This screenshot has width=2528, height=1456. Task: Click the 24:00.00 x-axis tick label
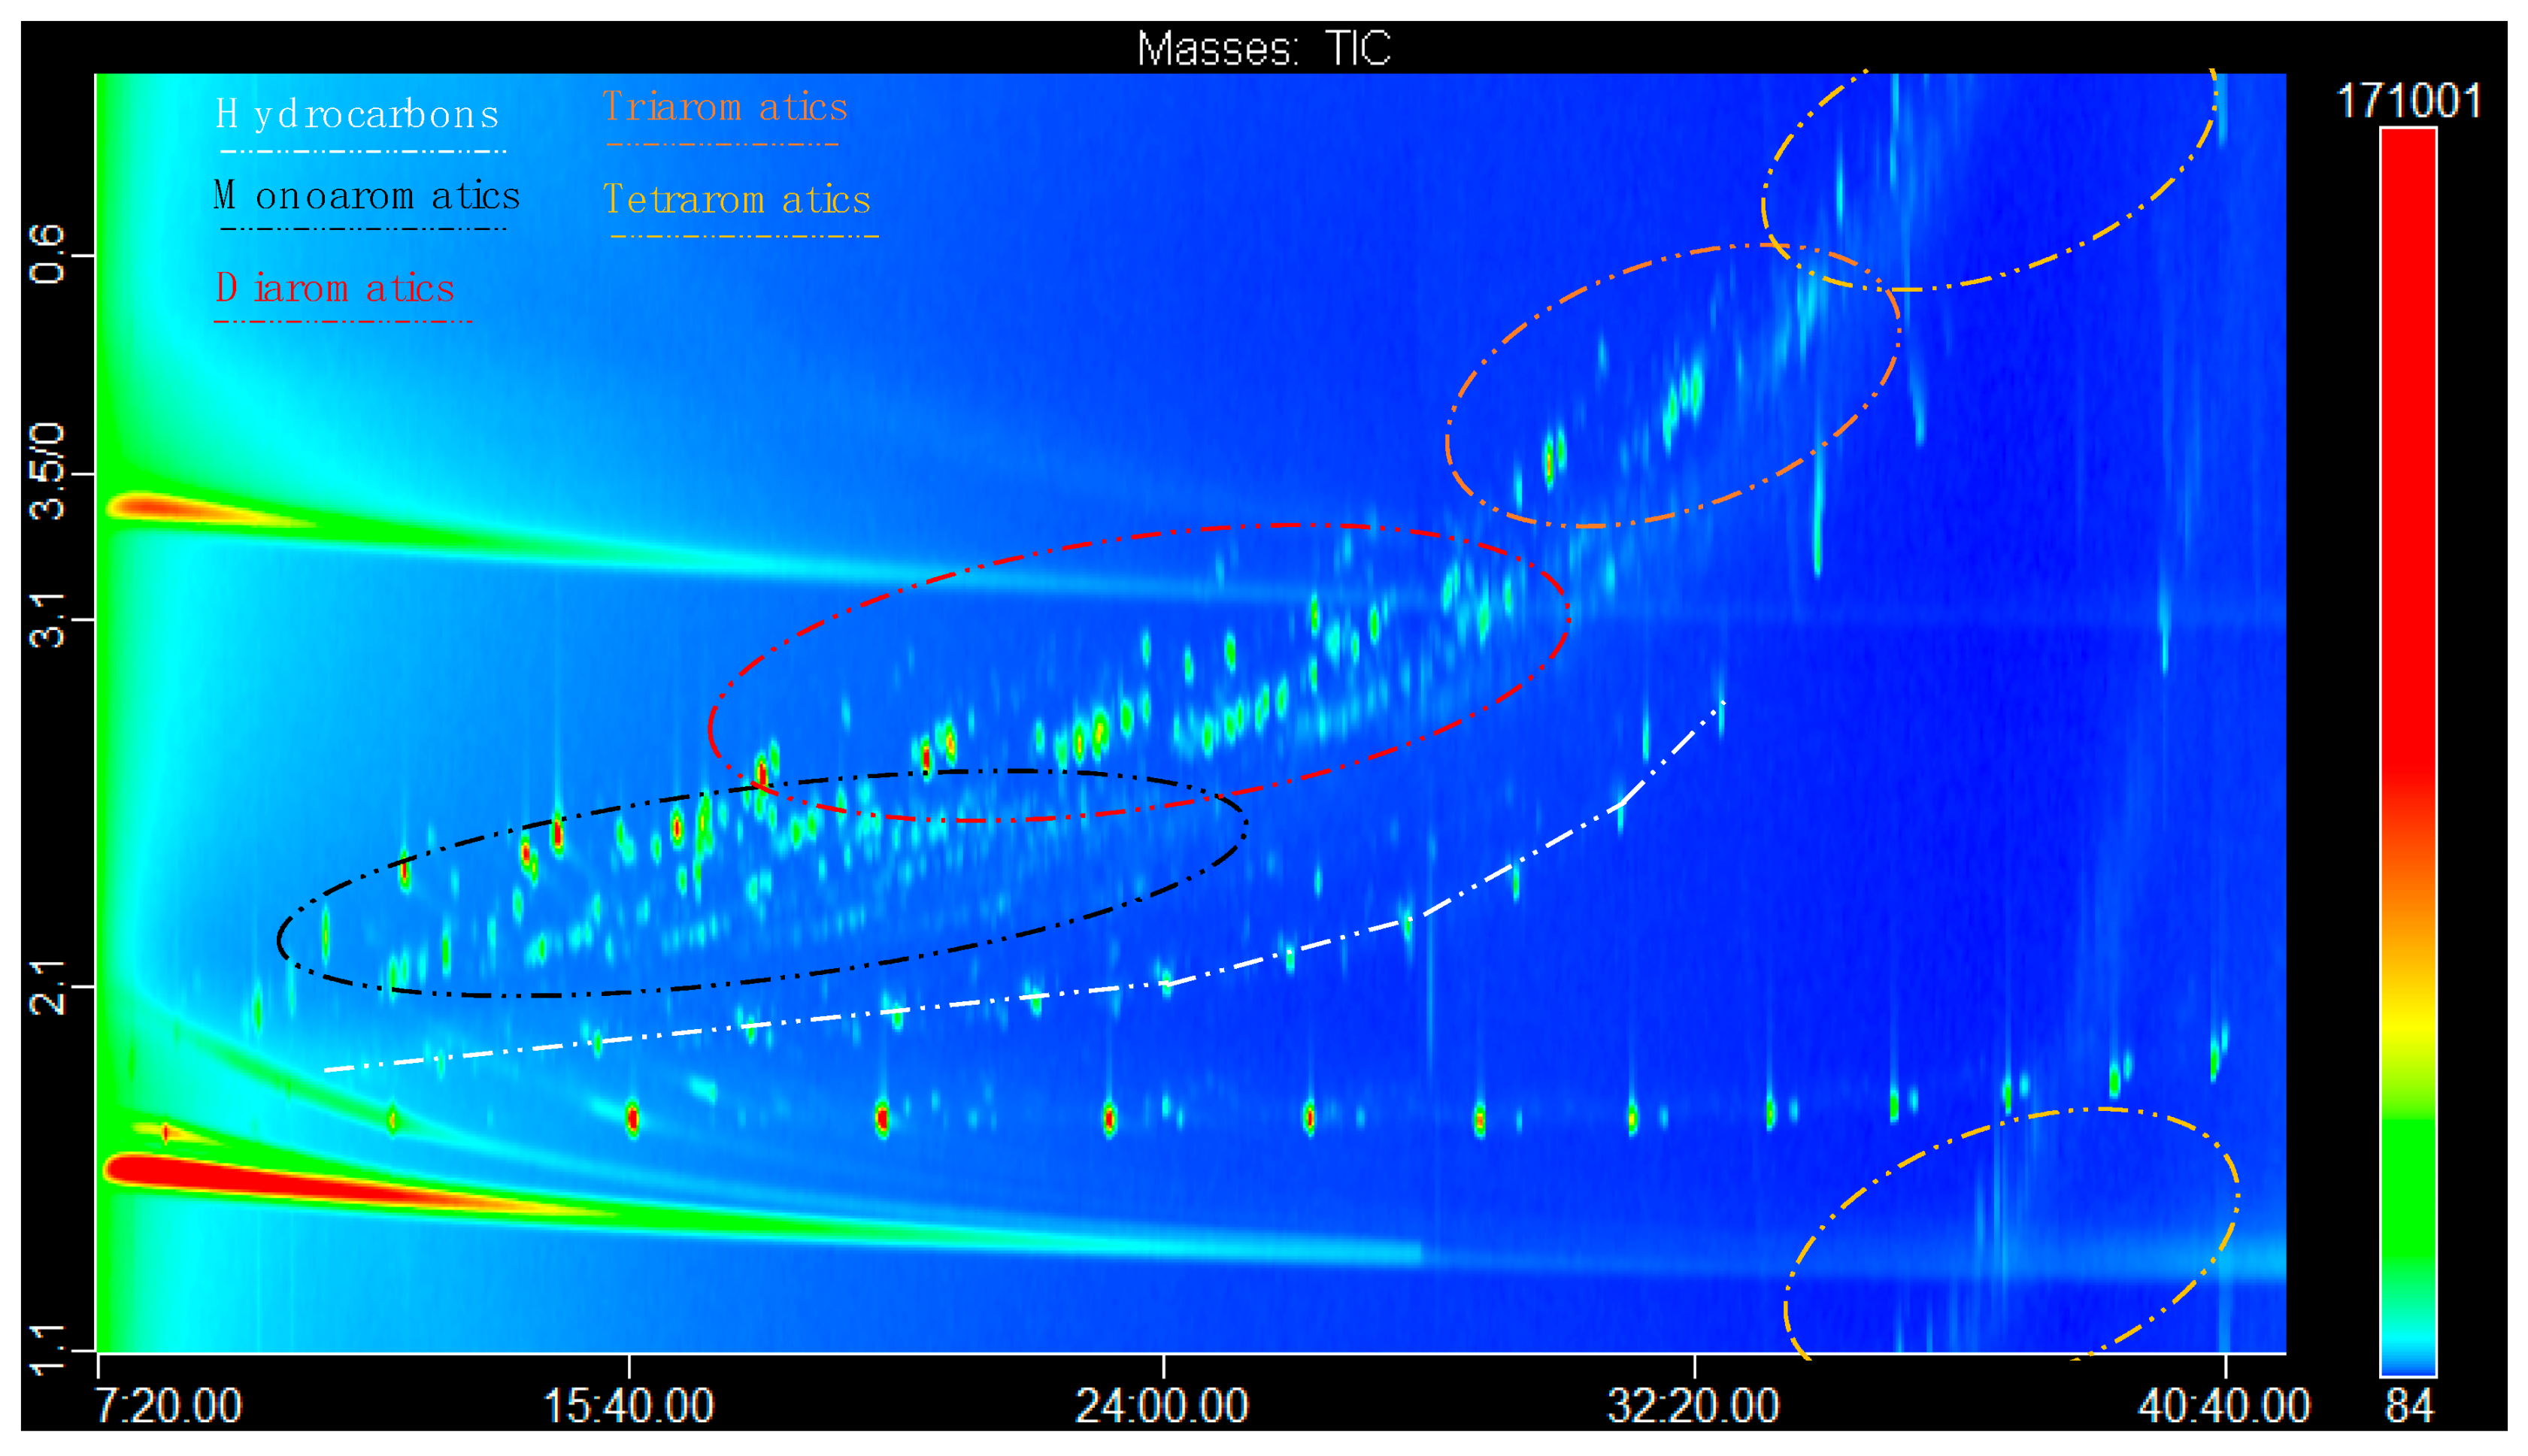click(x=1162, y=1406)
